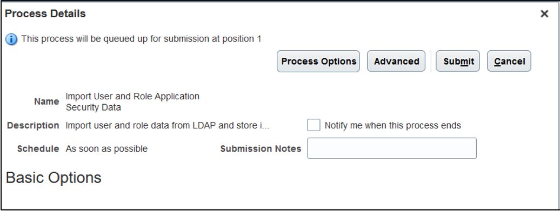
Task: Click the truncated Import user and role description
Action: 168,125
